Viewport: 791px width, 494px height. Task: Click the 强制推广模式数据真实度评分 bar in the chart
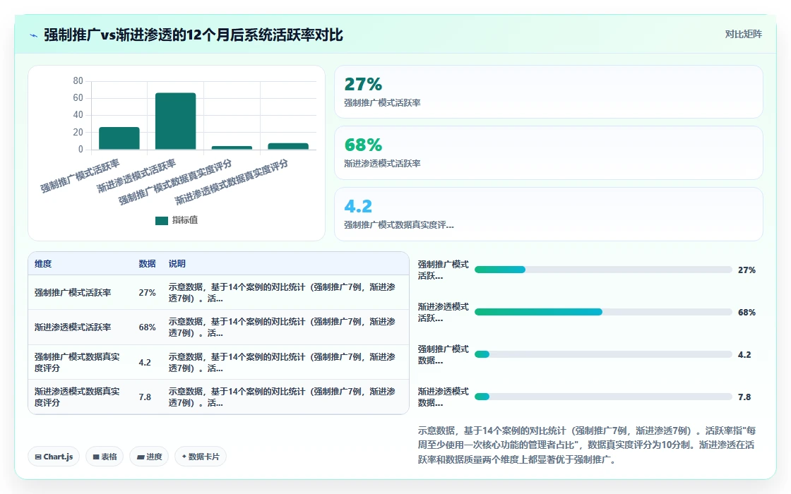click(x=232, y=147)
